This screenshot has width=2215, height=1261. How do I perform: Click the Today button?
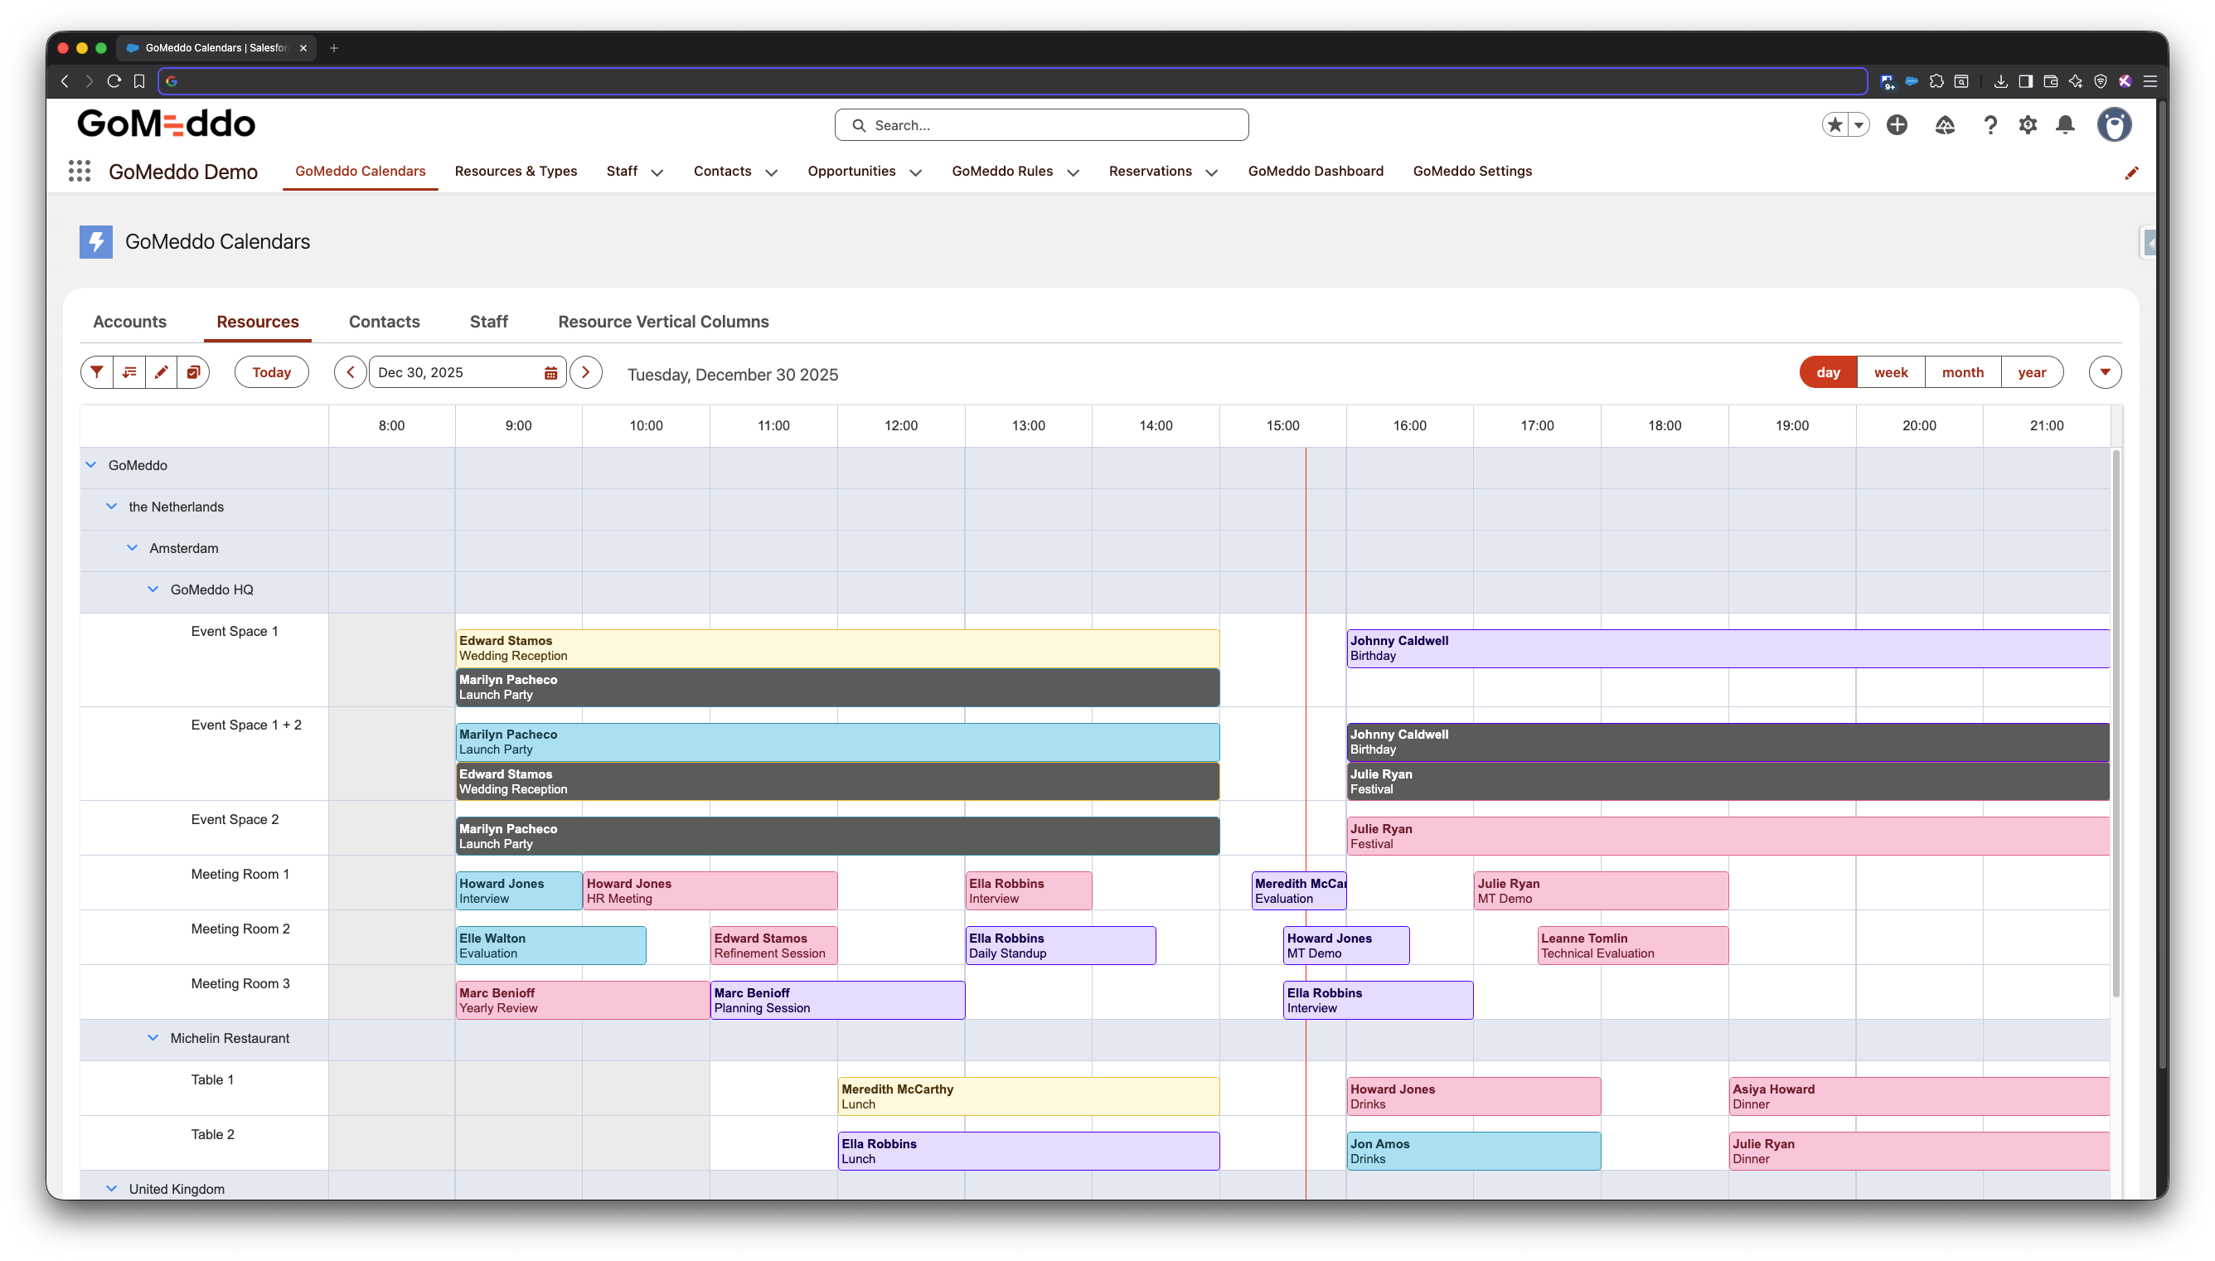[x=271, y=372]
